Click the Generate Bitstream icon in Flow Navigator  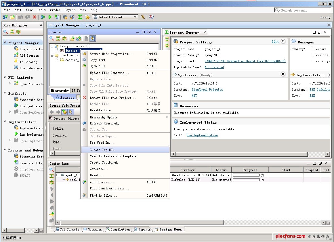click(x=16, y=163)
